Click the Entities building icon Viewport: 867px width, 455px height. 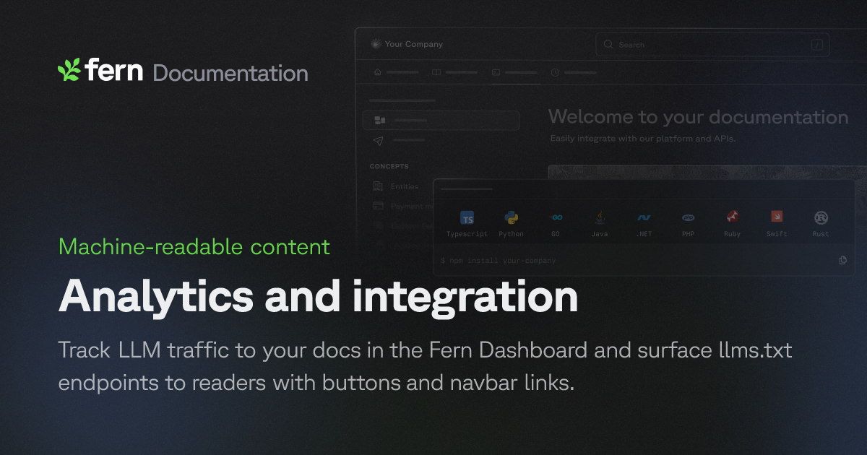378,186
